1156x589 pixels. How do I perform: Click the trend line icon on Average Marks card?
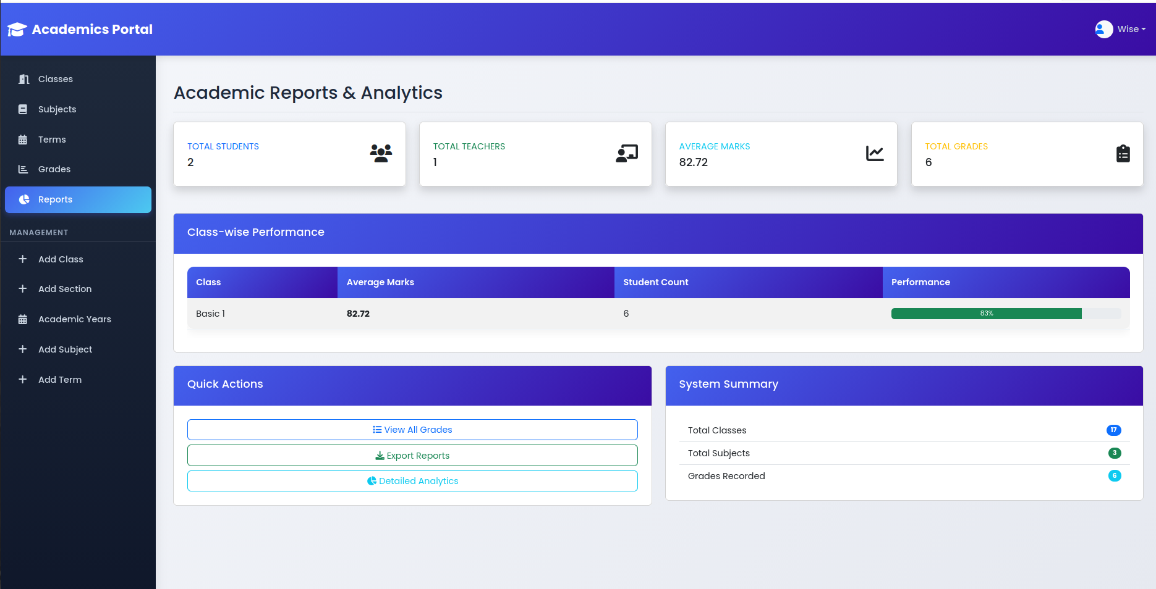pos(874,154)
